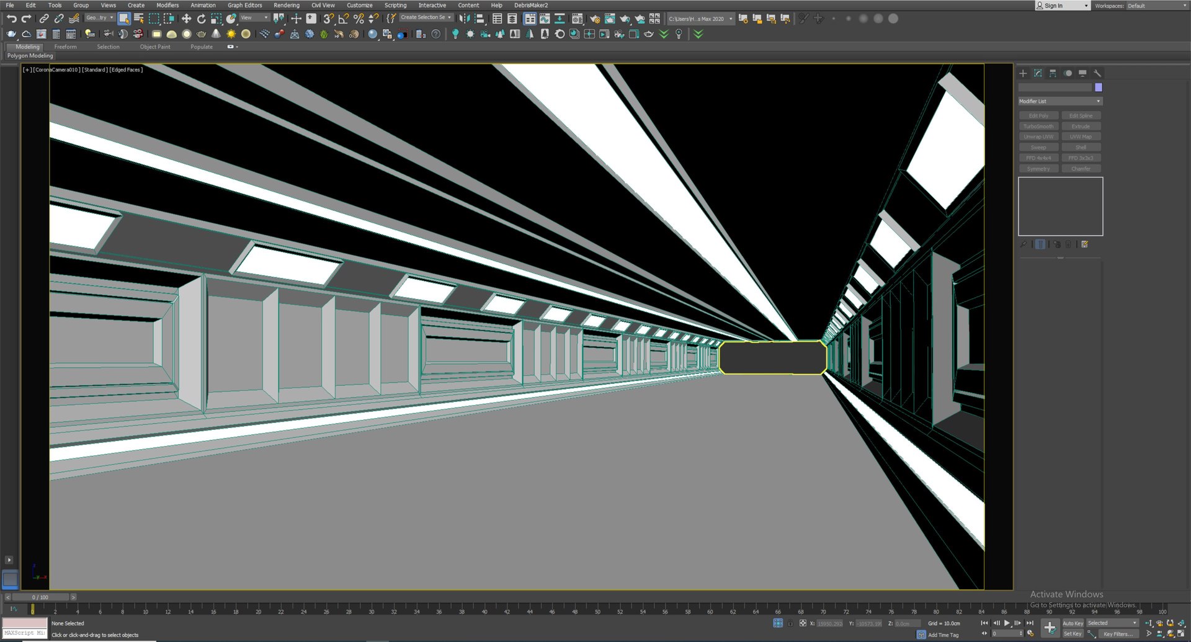Toggle the selection lock padlock

coord(790,623)
